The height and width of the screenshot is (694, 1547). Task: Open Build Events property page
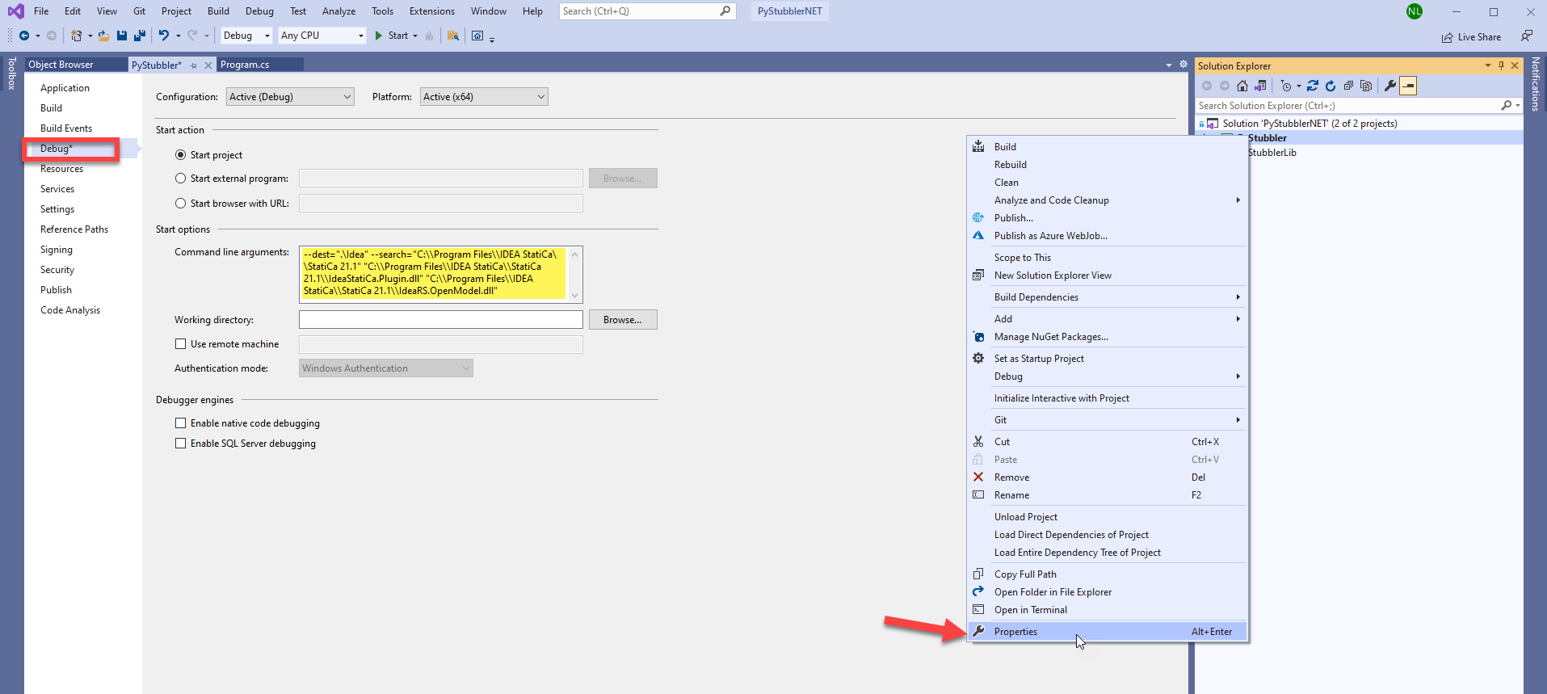coord(66,128)
